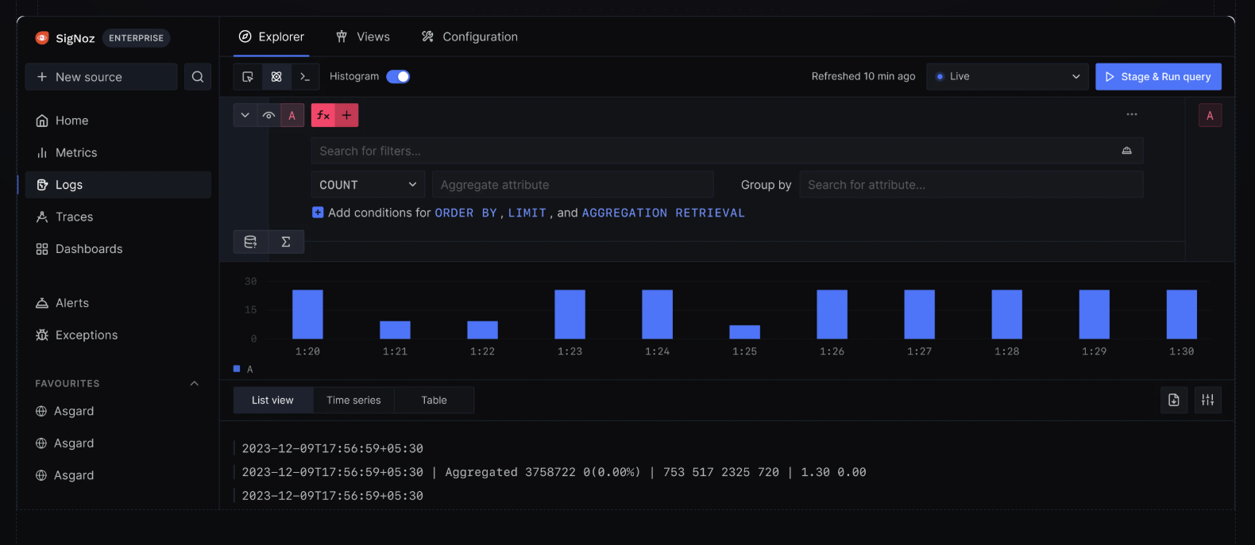Click Refreshed 10 min ago text
This screenshot has height=545, width=1255.
click(x=863, y=76)
